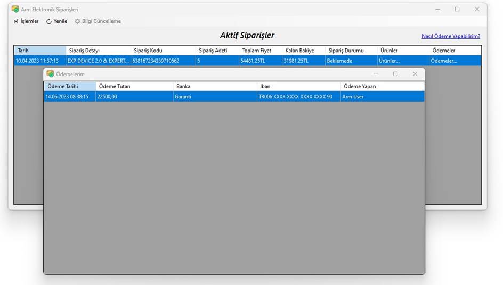Sort by Toplam Fiyat column
The image size is (503, 285).
259,51
